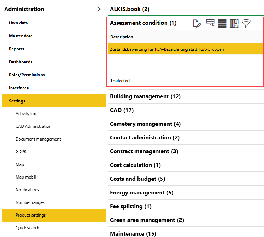
Task: Select Activity log under Settings
Action: (26, 114)
